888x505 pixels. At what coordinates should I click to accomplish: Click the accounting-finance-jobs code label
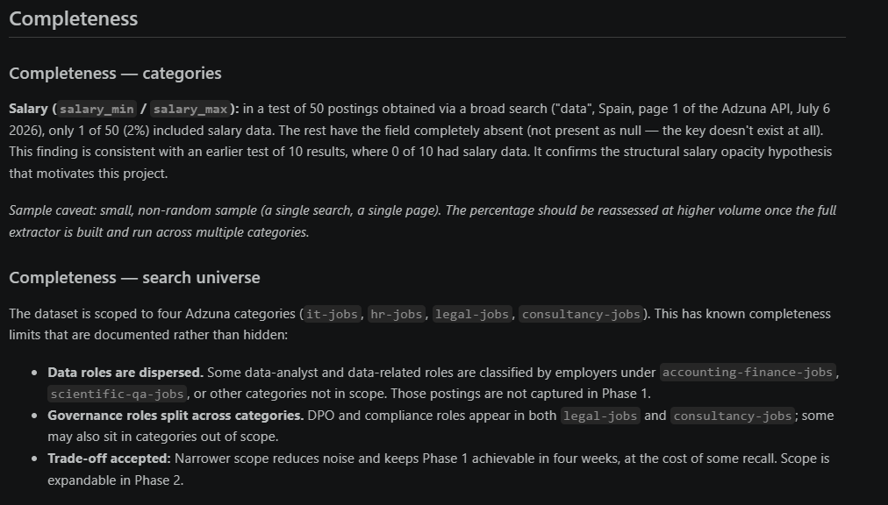point(748,372)
